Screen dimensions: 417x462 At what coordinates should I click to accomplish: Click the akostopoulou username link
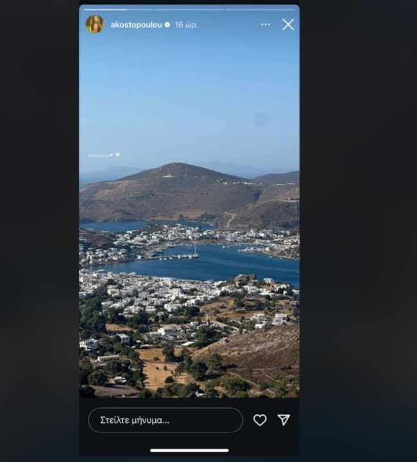[136, 25]
